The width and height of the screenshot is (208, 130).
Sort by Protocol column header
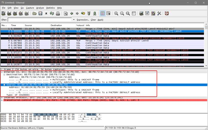[x=80, y=25]
